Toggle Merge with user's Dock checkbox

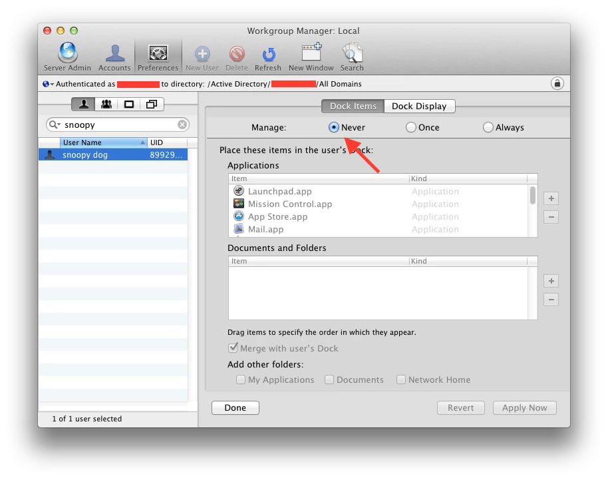[x=233, y=348]
